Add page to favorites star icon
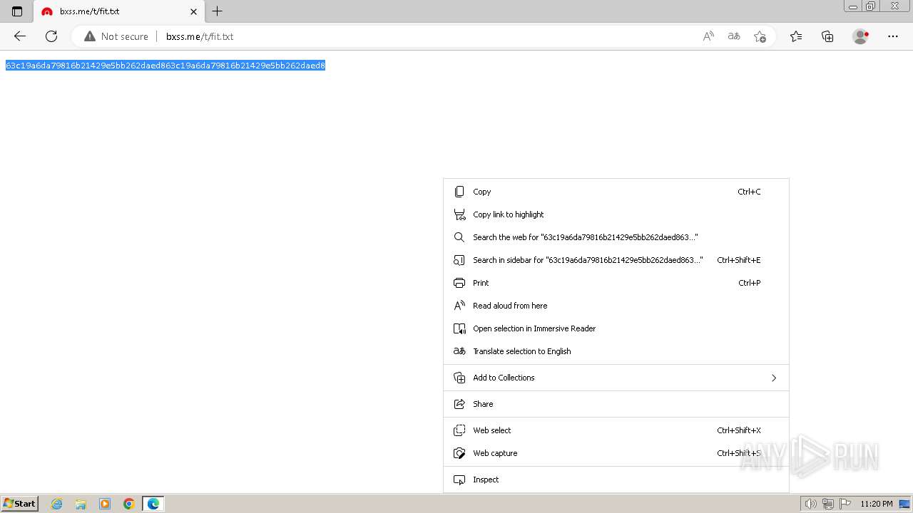Viewport: 913px width, 513px height. [760, 36]
